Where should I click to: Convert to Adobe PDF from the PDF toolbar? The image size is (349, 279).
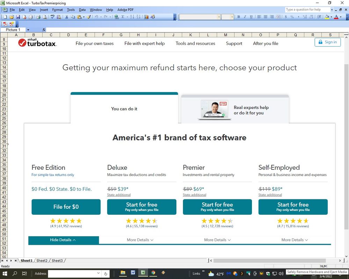[x=5, y=24]
